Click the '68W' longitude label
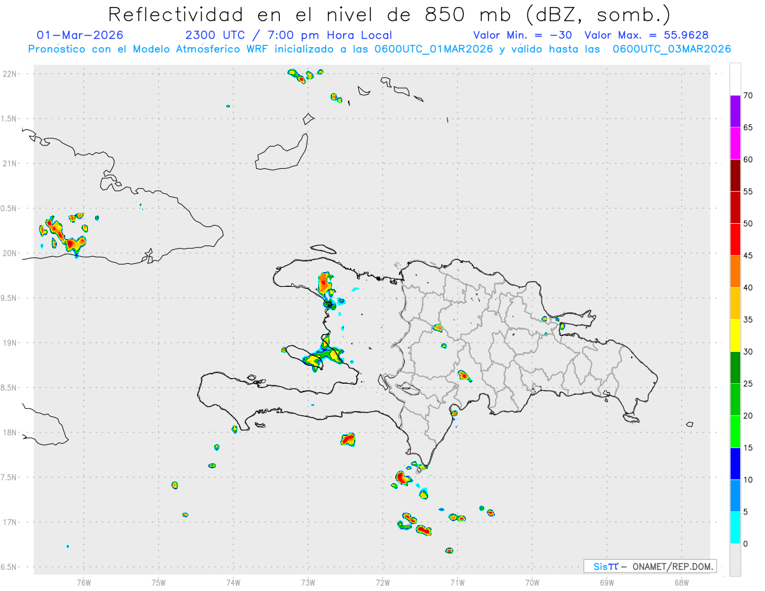Screen dimensions: 765x591 681,583
